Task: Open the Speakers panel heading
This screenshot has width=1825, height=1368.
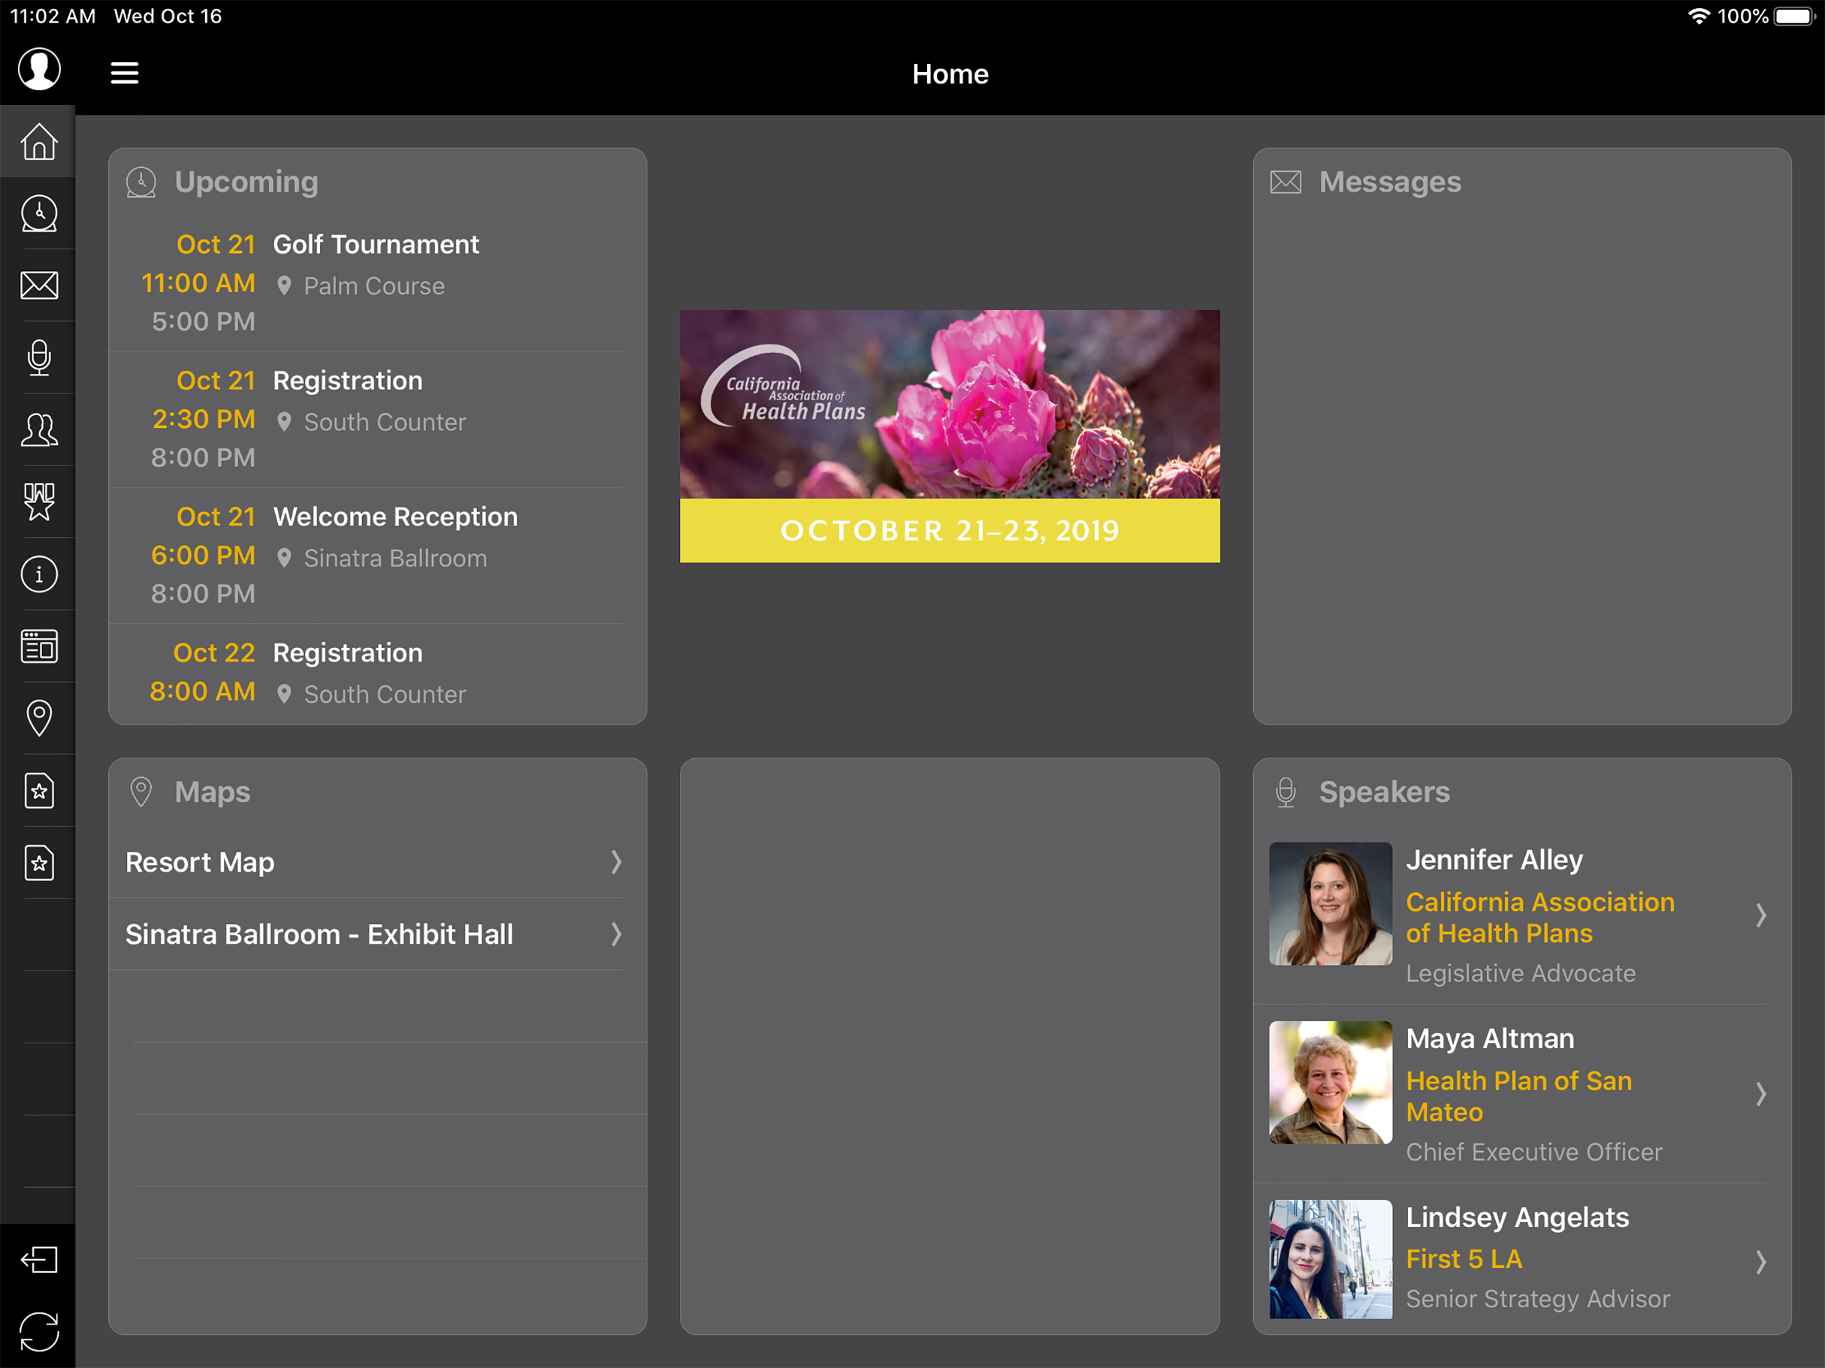Action: 1383,792
